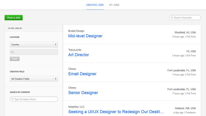206x116 pixels.
Task: Open the My Jobs tab
Action: pos(114,5)
